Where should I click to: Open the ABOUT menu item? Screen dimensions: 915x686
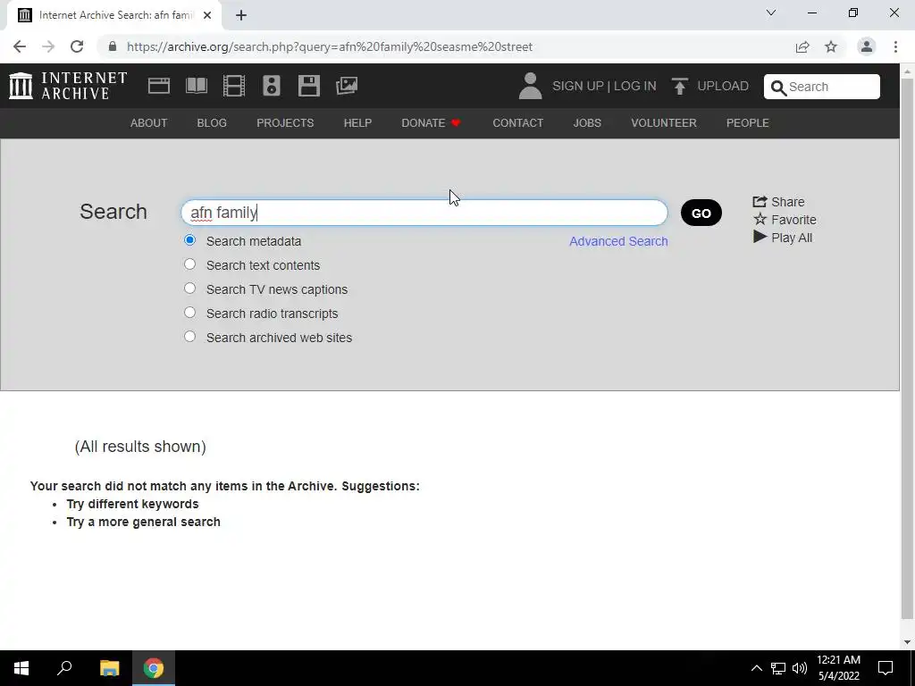click(149, 123)
